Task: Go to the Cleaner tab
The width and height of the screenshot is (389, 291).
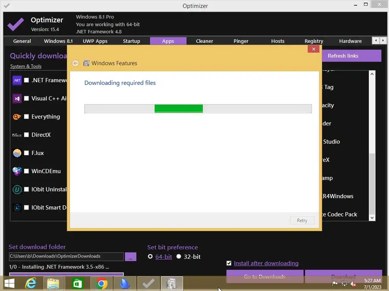Action: (x=204, y=41)
